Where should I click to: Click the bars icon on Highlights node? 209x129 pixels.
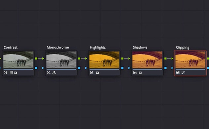[98, 73]
